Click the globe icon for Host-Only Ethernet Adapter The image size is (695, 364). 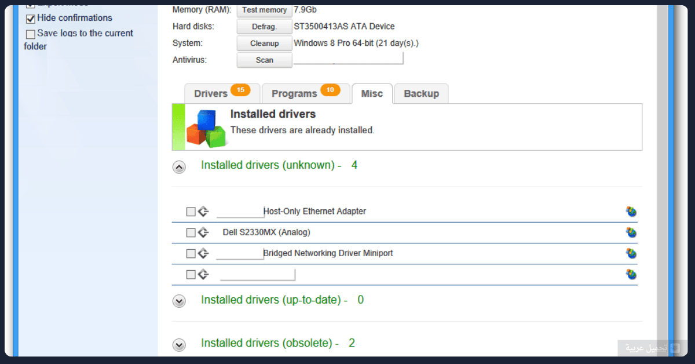point(631,212)
